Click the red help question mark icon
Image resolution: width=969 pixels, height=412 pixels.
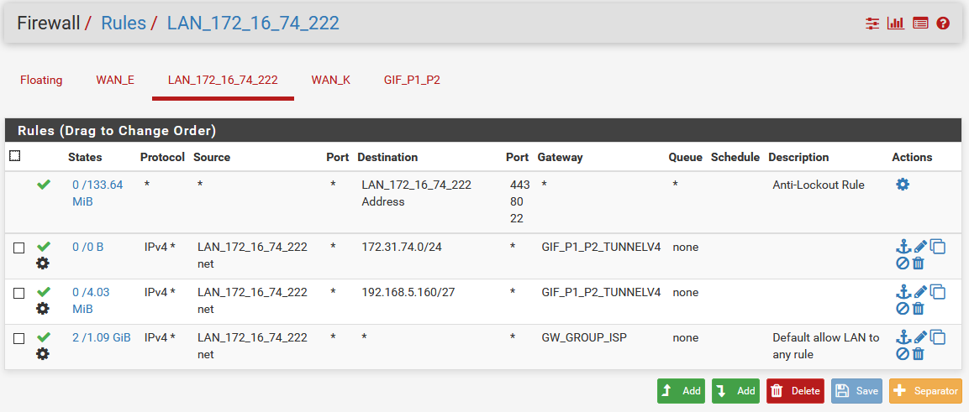(943, 23)
